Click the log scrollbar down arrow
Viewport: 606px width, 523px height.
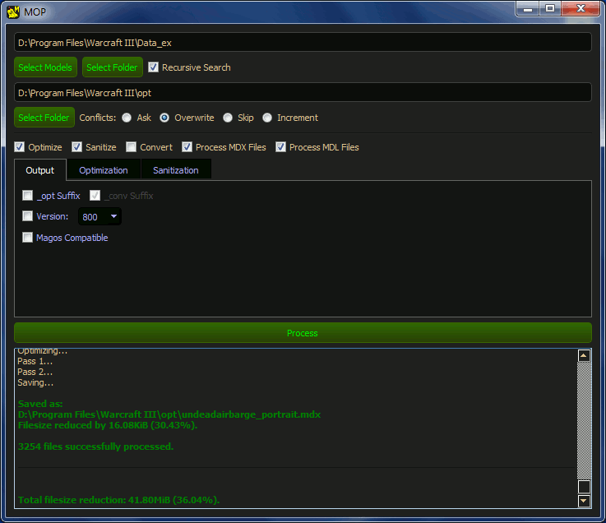(584, 501)
